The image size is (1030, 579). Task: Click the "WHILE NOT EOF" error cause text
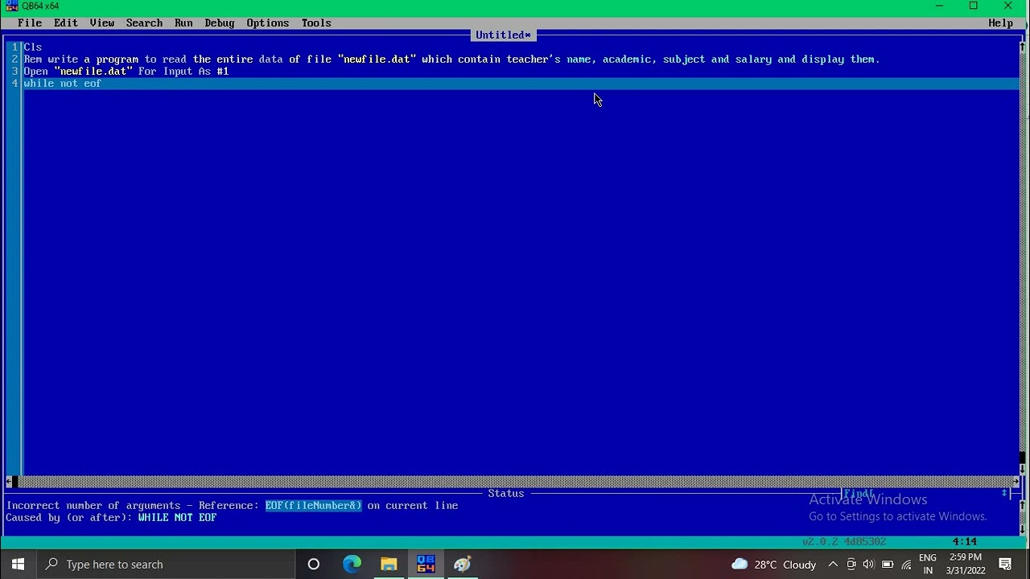coord(177,518)
